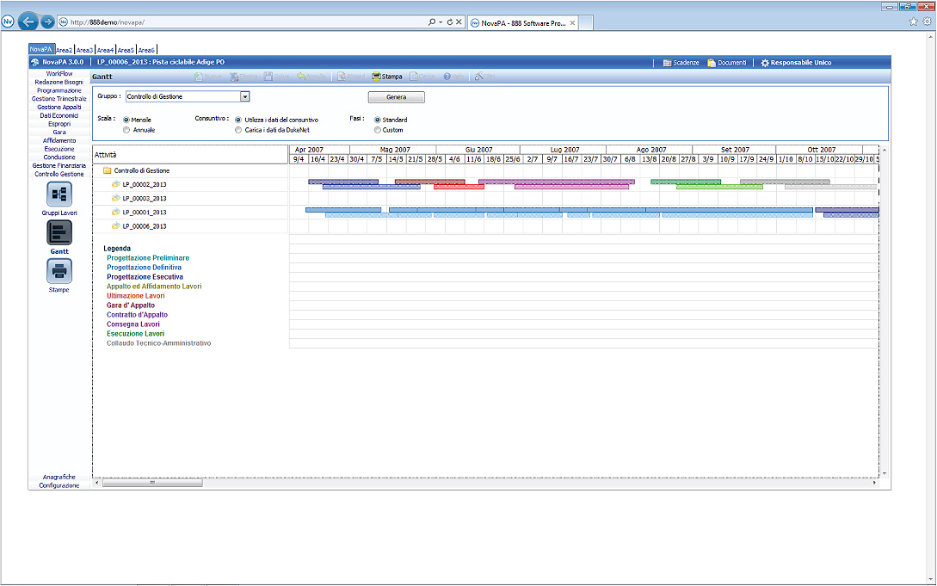Expand the LP_00002_2013 tree row
This screenshot has width=937, height=586.
pos(115,184)
